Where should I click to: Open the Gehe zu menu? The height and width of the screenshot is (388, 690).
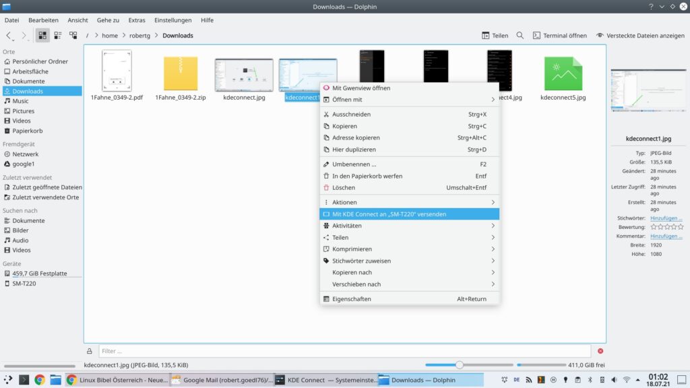coord(108,20)
